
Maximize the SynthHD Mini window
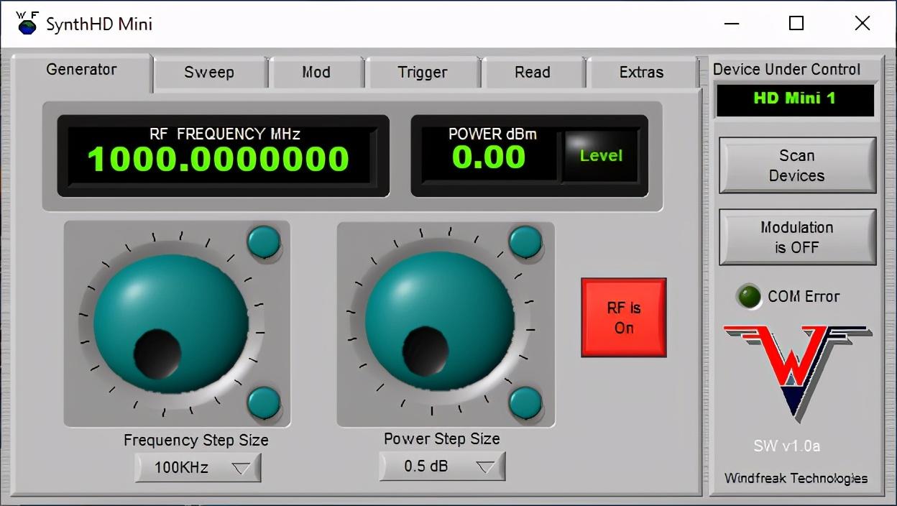(796, 24)
